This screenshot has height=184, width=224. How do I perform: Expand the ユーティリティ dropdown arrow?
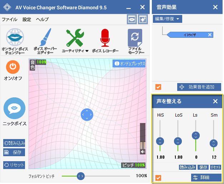87,51
